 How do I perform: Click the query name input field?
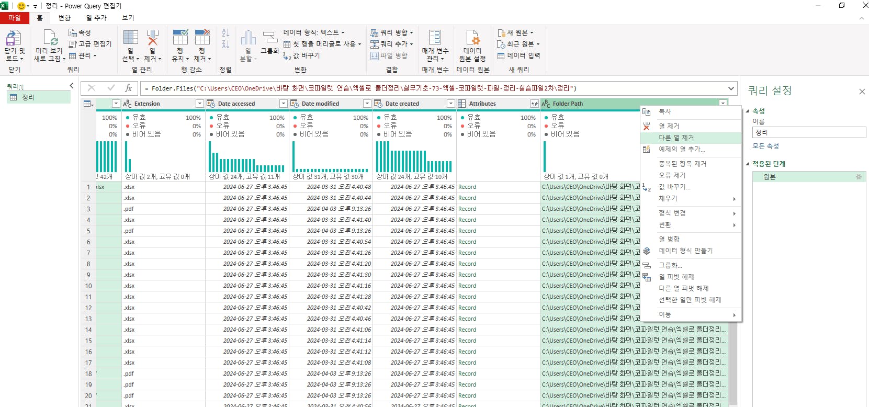808,132
